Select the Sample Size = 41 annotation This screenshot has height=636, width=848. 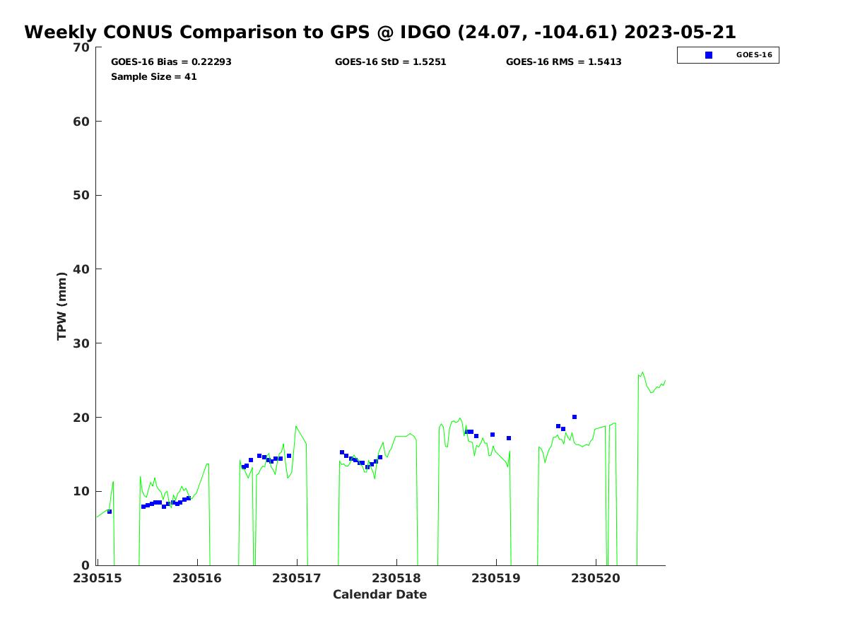pyautogui.click(x=153, y=77)
